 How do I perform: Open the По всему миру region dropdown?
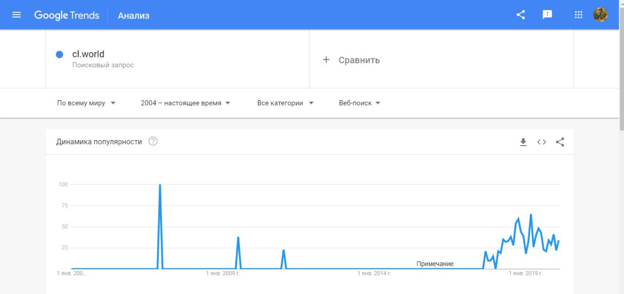(x=86, y=103)
